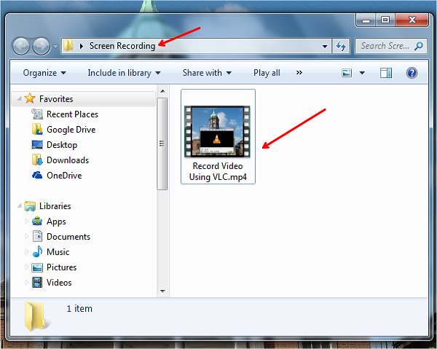437x349 pixels.
Task: Select Libraries in navigation pane
Action: click(x=55, y=206)
